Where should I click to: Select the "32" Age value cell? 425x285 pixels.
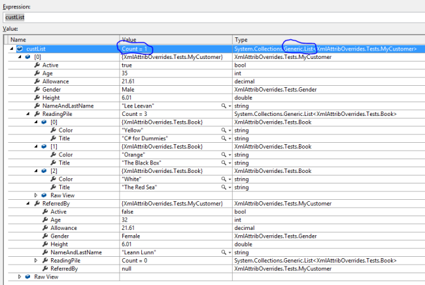pyautogui.click(x=176, y=219)
